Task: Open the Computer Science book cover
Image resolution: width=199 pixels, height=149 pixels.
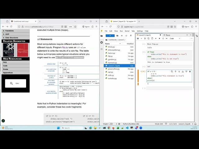Action: click(x=8, y=50)
